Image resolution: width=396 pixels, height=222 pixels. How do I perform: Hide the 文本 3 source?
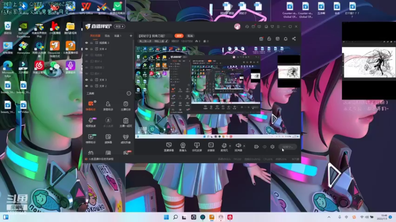coord(87,80)
